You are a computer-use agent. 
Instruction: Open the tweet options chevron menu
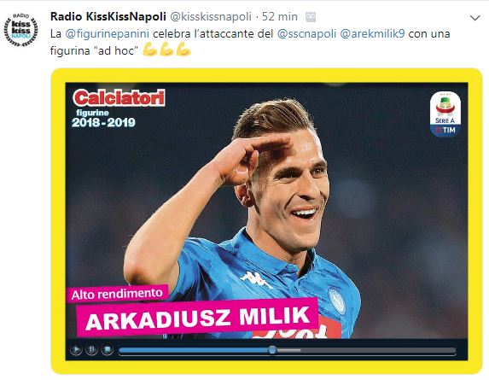(x=475, y=18)
